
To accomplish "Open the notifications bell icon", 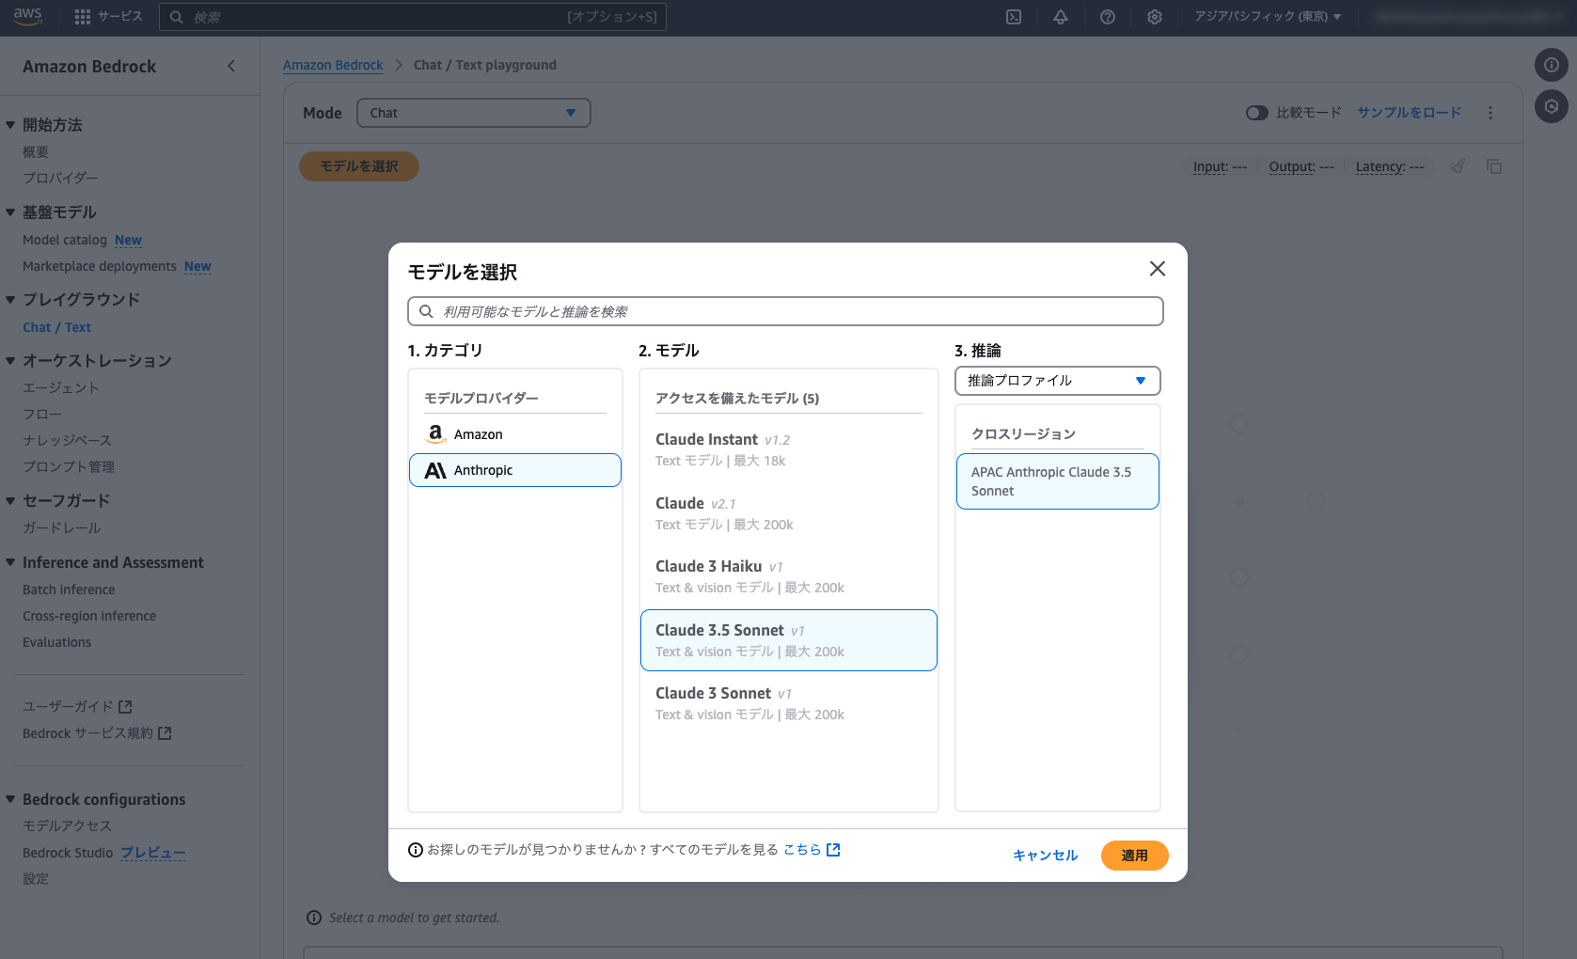I will (x=1061, y=17).
